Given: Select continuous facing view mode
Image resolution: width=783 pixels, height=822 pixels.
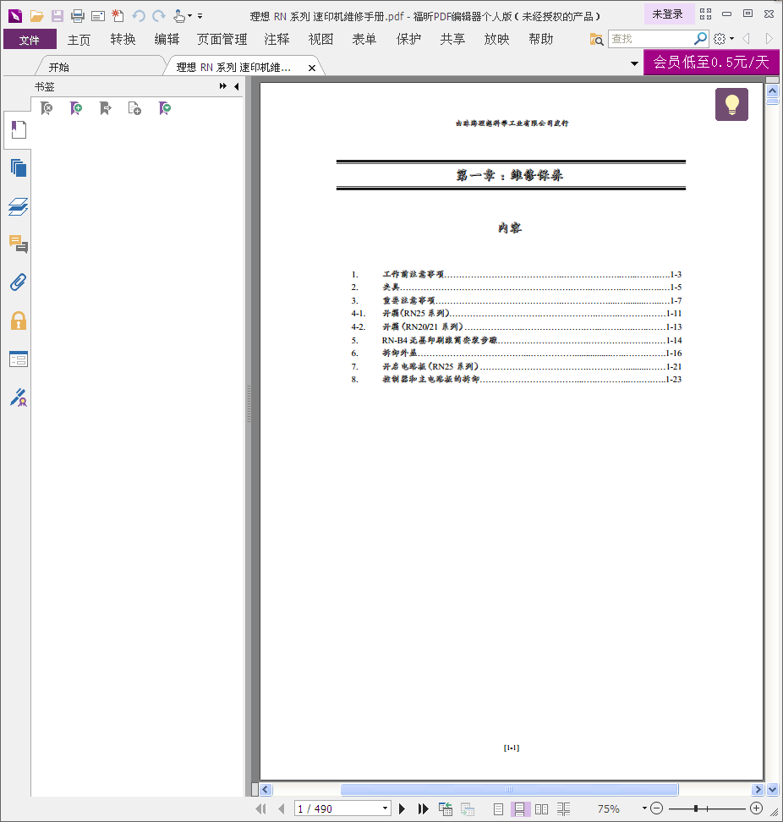Looking at the screenshot, I should point(563,809).
